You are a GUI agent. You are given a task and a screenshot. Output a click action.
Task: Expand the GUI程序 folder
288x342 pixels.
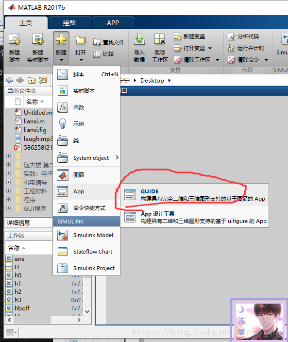[x=9, y=208]
